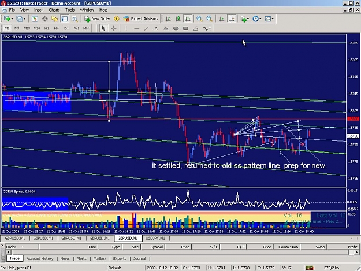Image resolution: width=361 pixels, height=271 pixels.
Task: Select the M5 timeframe
Action: pos(17,28)
